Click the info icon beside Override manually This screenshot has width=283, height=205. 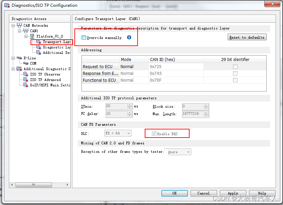pyautogui.click(x=129, y=38)
